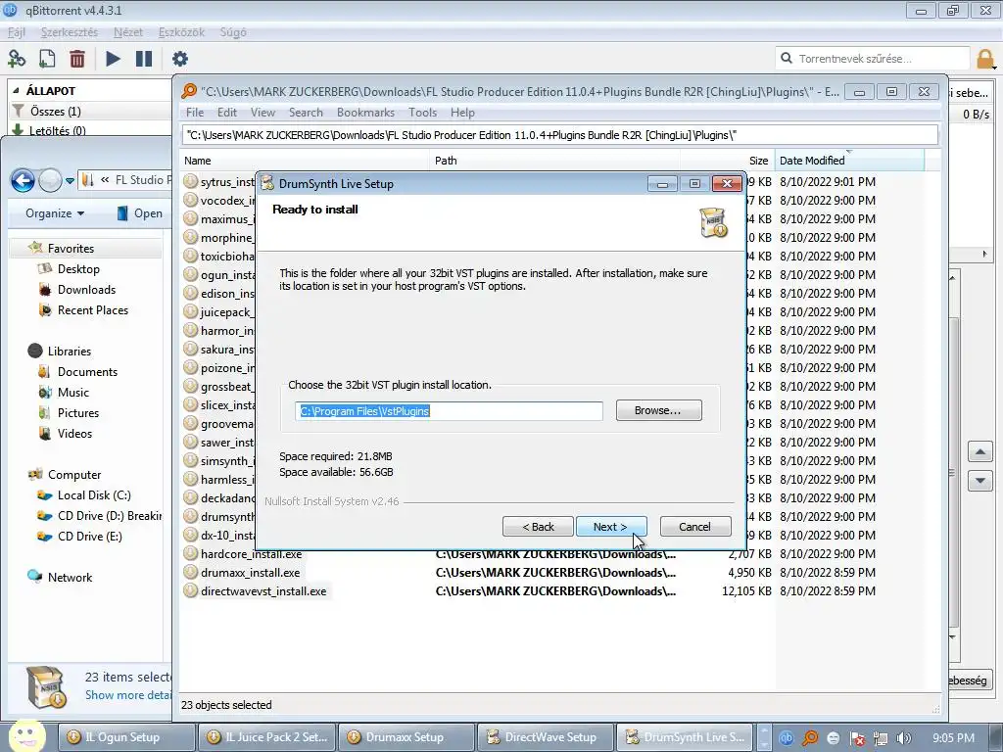Collapse the ÁLLAPOT section in qBittorrent sidebar

coord(16,91)
